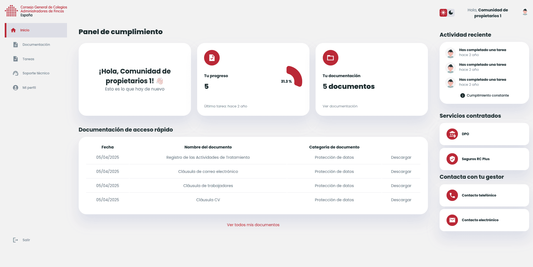Click the Soporte técnico headset icon

16,73
